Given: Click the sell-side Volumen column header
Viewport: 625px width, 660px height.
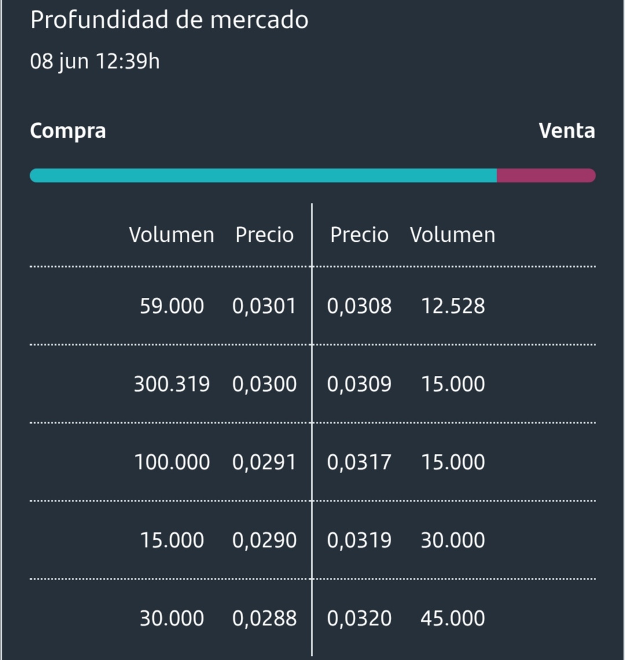Looking at the screenshot, I should tap(453, 234).
